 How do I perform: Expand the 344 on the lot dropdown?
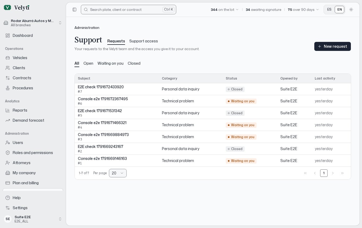tap(225, 10)
